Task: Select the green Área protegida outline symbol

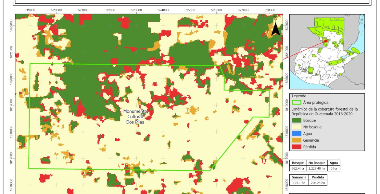Action: coord(297,102)
